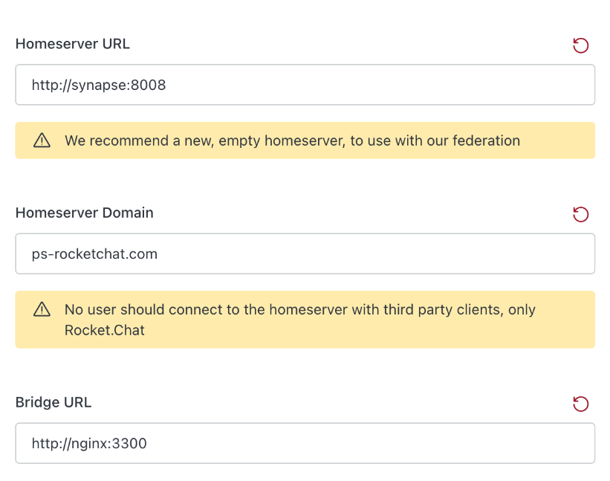The height and width of the screenshot is (481, 610).
Task: Click the "http://nginx:3300" value text
Action: [x=89, y=444]
